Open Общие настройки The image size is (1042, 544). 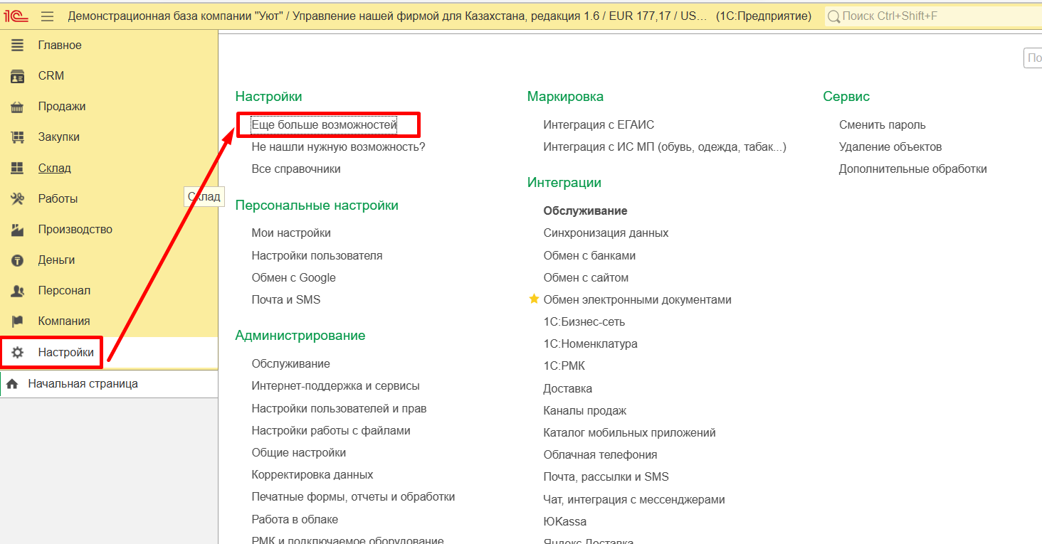point(299,453)
